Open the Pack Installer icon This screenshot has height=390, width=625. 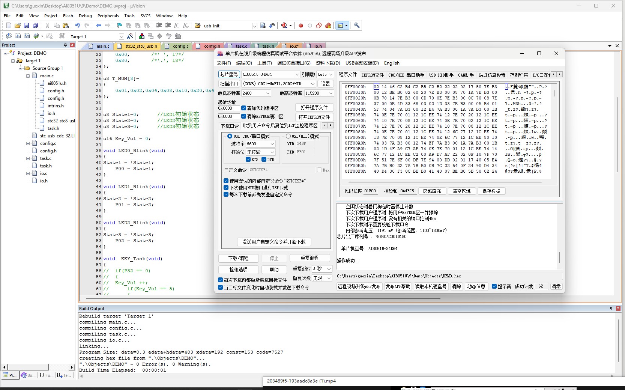(x=178, y=36)
